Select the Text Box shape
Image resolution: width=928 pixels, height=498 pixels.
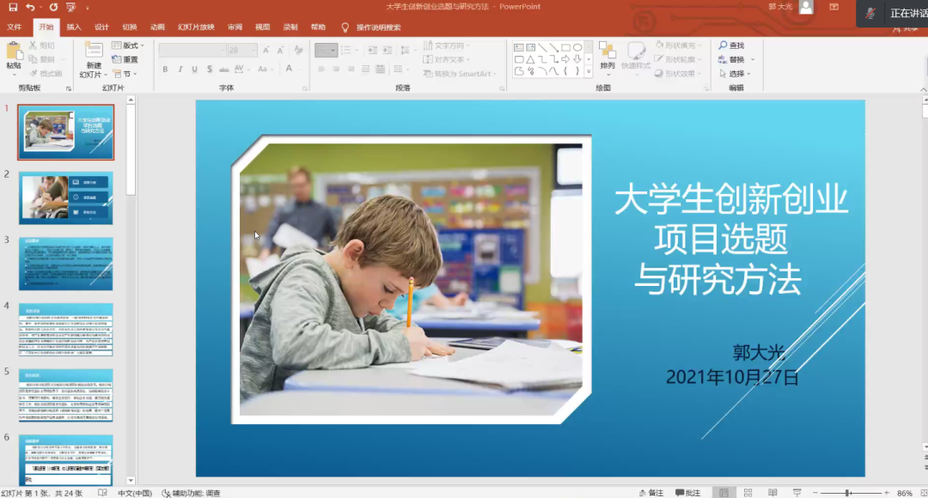(518, 47)
